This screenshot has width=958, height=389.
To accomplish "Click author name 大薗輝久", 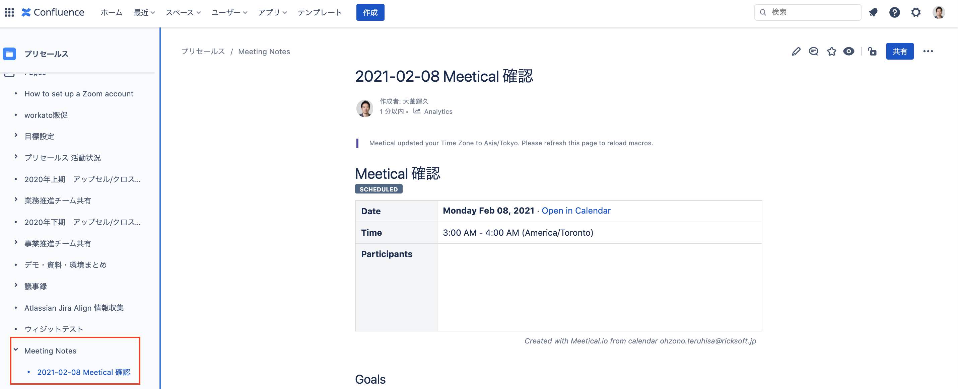I will pos(415,101).
